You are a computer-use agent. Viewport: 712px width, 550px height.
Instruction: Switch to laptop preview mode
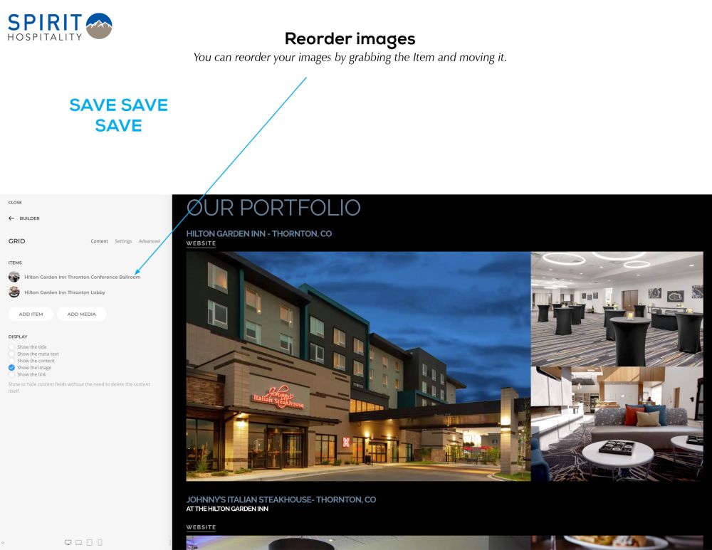coord(78,542)
